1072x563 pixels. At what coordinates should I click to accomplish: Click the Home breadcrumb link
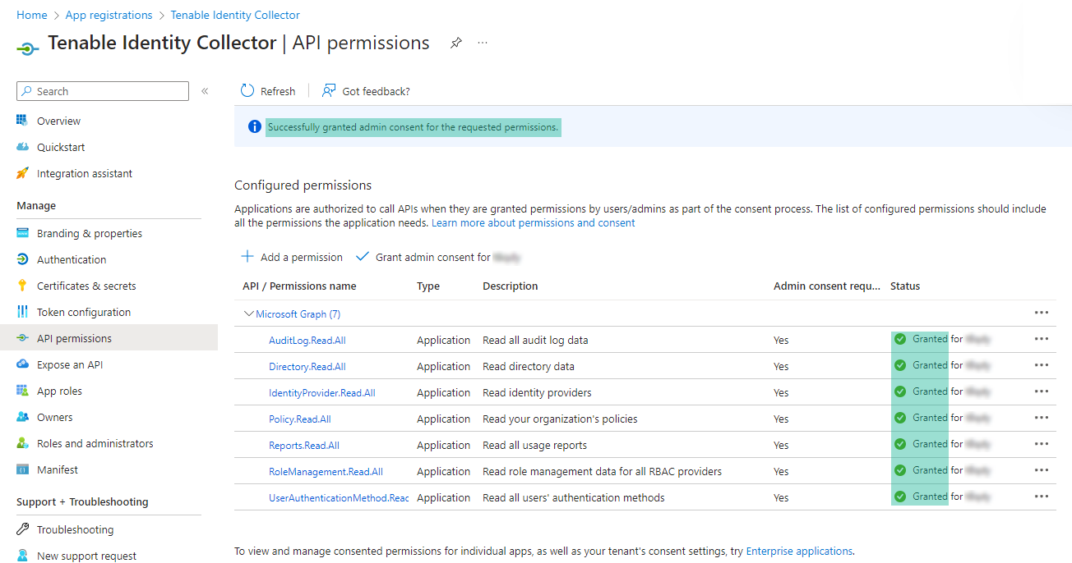pyautogui.click(x=32, y=15)
